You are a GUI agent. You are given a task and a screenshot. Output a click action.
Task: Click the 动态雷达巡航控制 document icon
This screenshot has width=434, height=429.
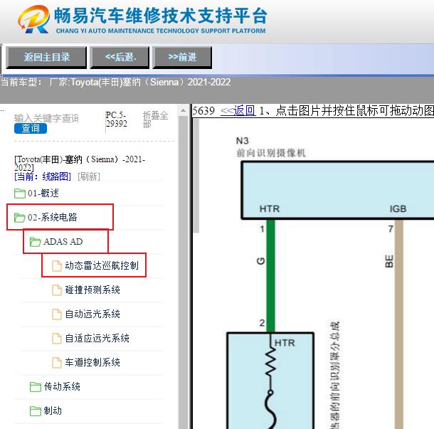click(x=57, y=265)
